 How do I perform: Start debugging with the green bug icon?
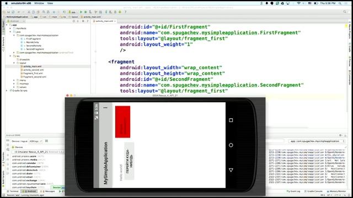(85, 12)
